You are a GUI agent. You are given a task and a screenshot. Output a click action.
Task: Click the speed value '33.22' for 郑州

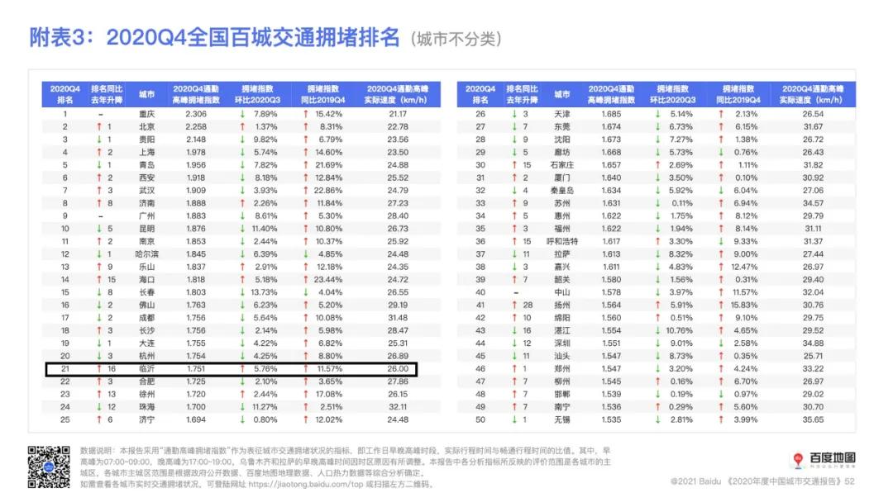click(813, 369)
